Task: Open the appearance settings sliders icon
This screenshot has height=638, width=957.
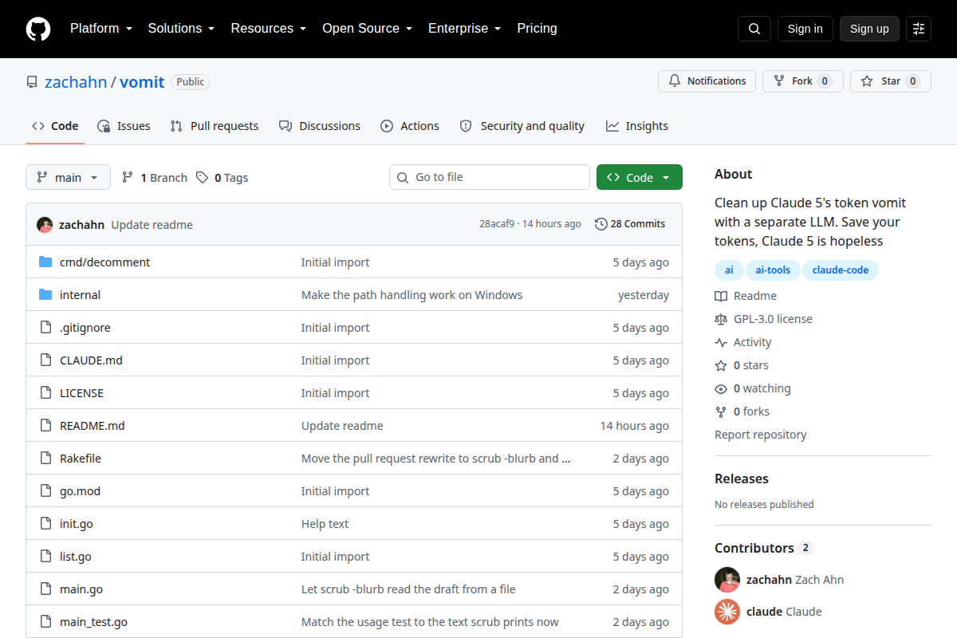Action: point(919,29)
